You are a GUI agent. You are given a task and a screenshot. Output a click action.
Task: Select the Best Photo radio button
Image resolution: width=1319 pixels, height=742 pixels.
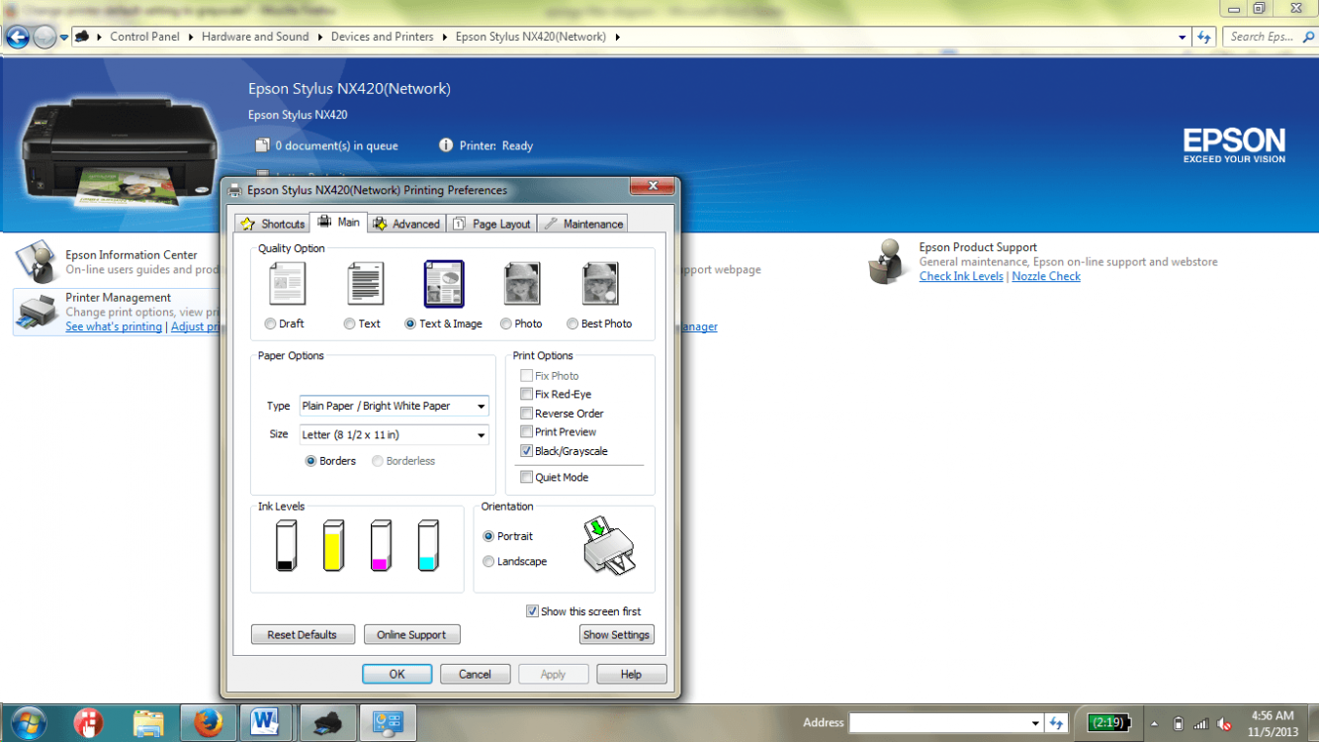572,324
